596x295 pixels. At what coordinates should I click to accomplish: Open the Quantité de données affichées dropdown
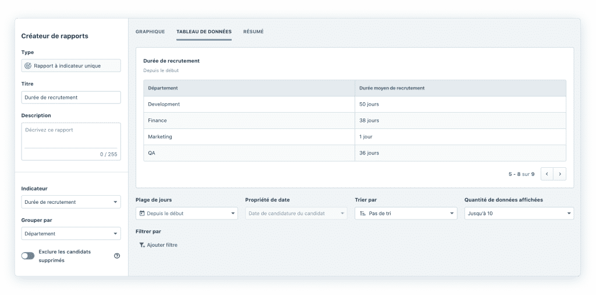519,213
